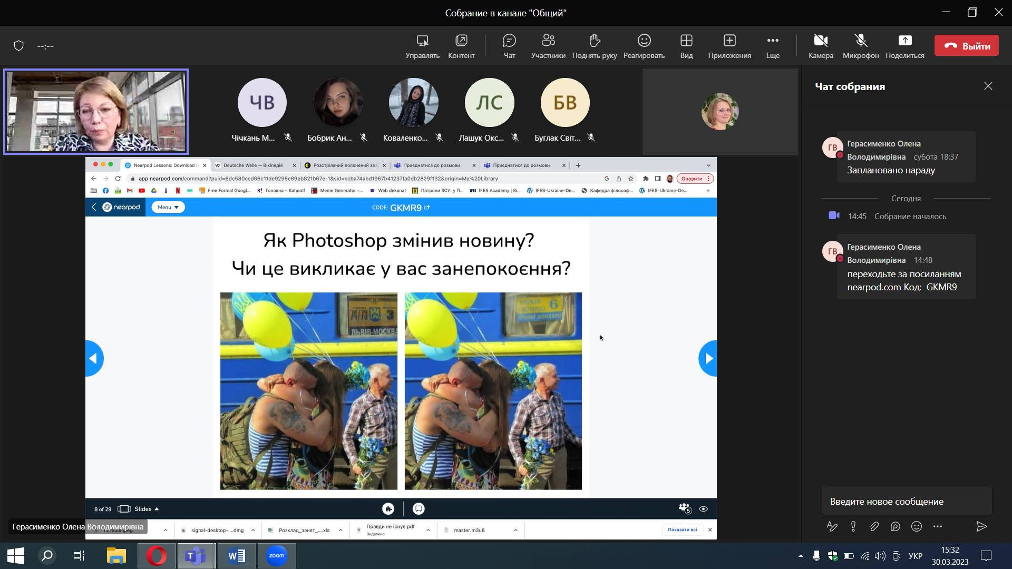
Task: Open new browser tab with plus
Action: pos(578,165)
